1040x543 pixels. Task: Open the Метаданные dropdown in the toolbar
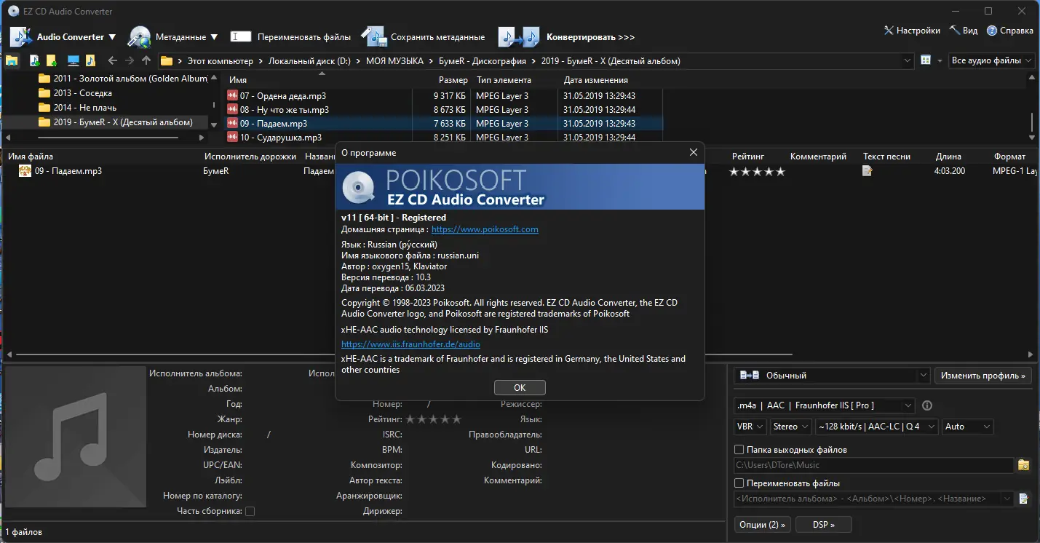pyautogui.click(x=186, y=36)
